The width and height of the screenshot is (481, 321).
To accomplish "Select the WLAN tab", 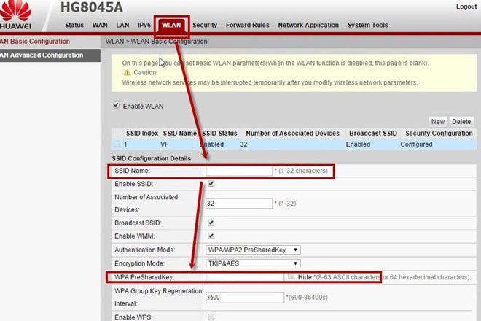I will coord(171,26).
